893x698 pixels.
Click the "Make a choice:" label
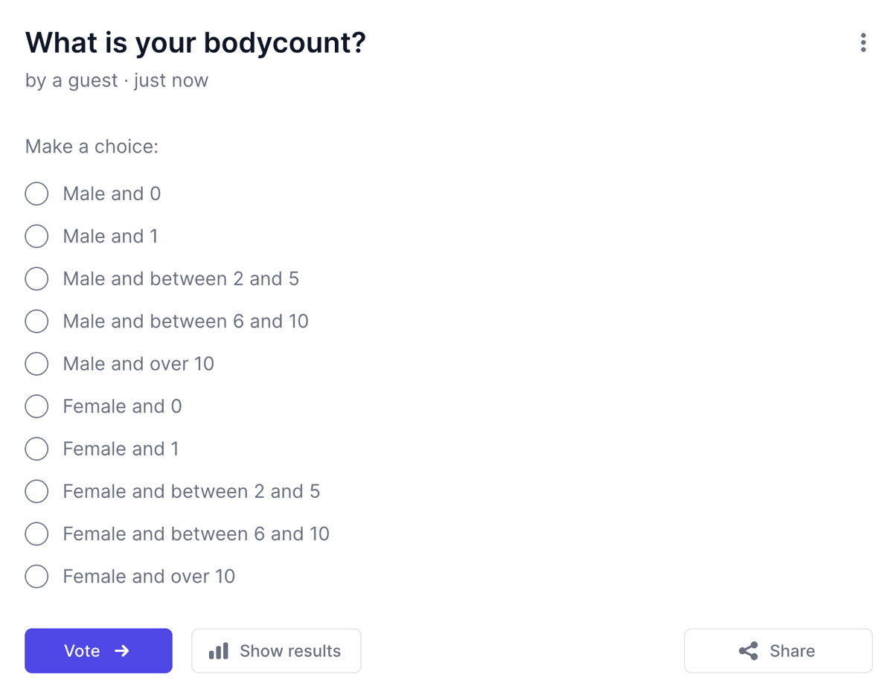tap(92, 147)
